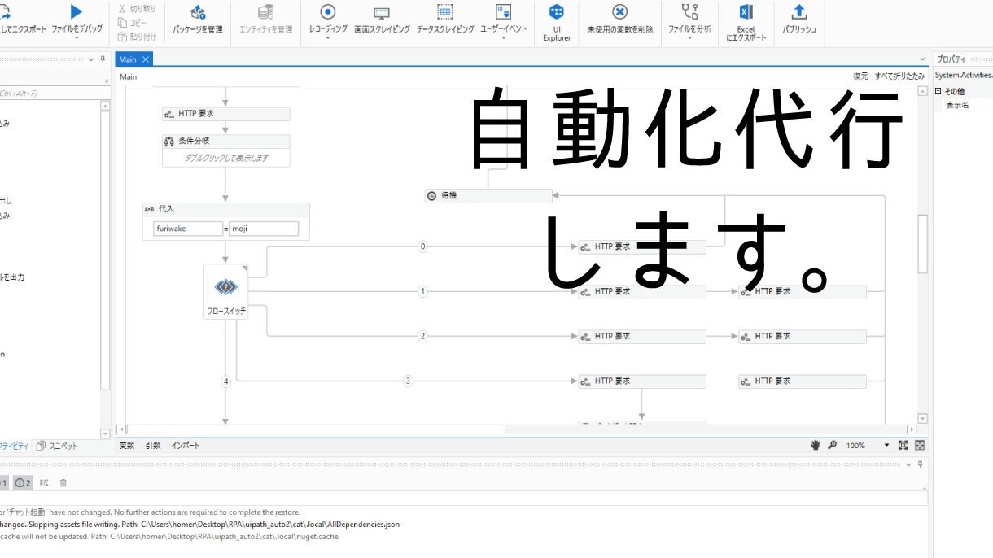Toggle the overview minimap icon
This screenshot has width=993, height=558.
(x=920, y=446)
